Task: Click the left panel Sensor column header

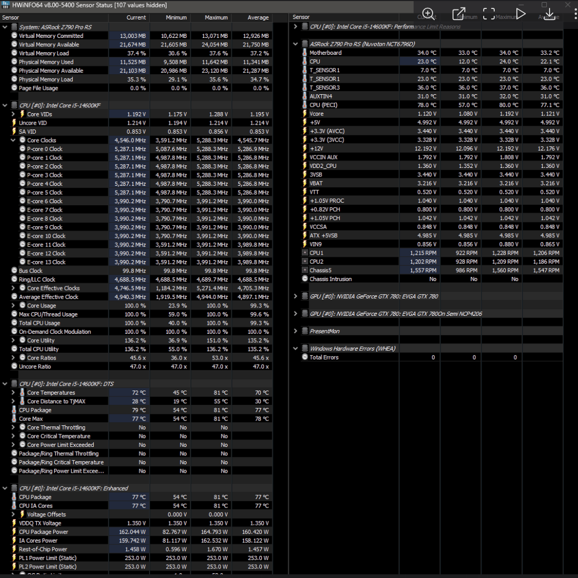Action: (x=11, y=17)
